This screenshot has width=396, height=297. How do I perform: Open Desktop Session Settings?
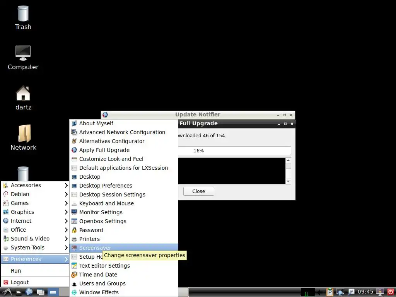pos(124,195)
